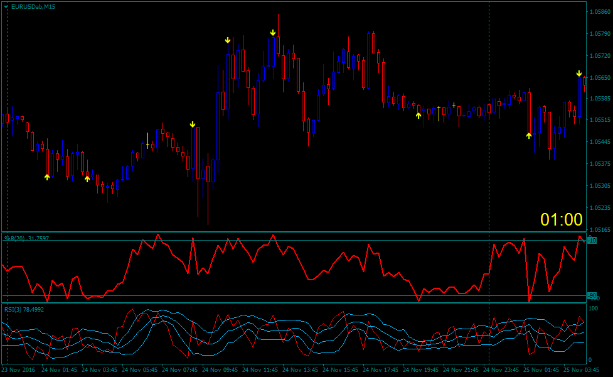Viewport: 613px width, 377px height.
Task: Click price label 1.05860 on the axis
Action: [600, 12]
